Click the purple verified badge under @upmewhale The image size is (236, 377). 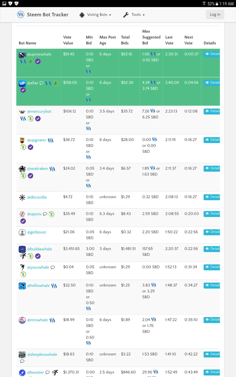pyautogui.click(x=38, y=62)
